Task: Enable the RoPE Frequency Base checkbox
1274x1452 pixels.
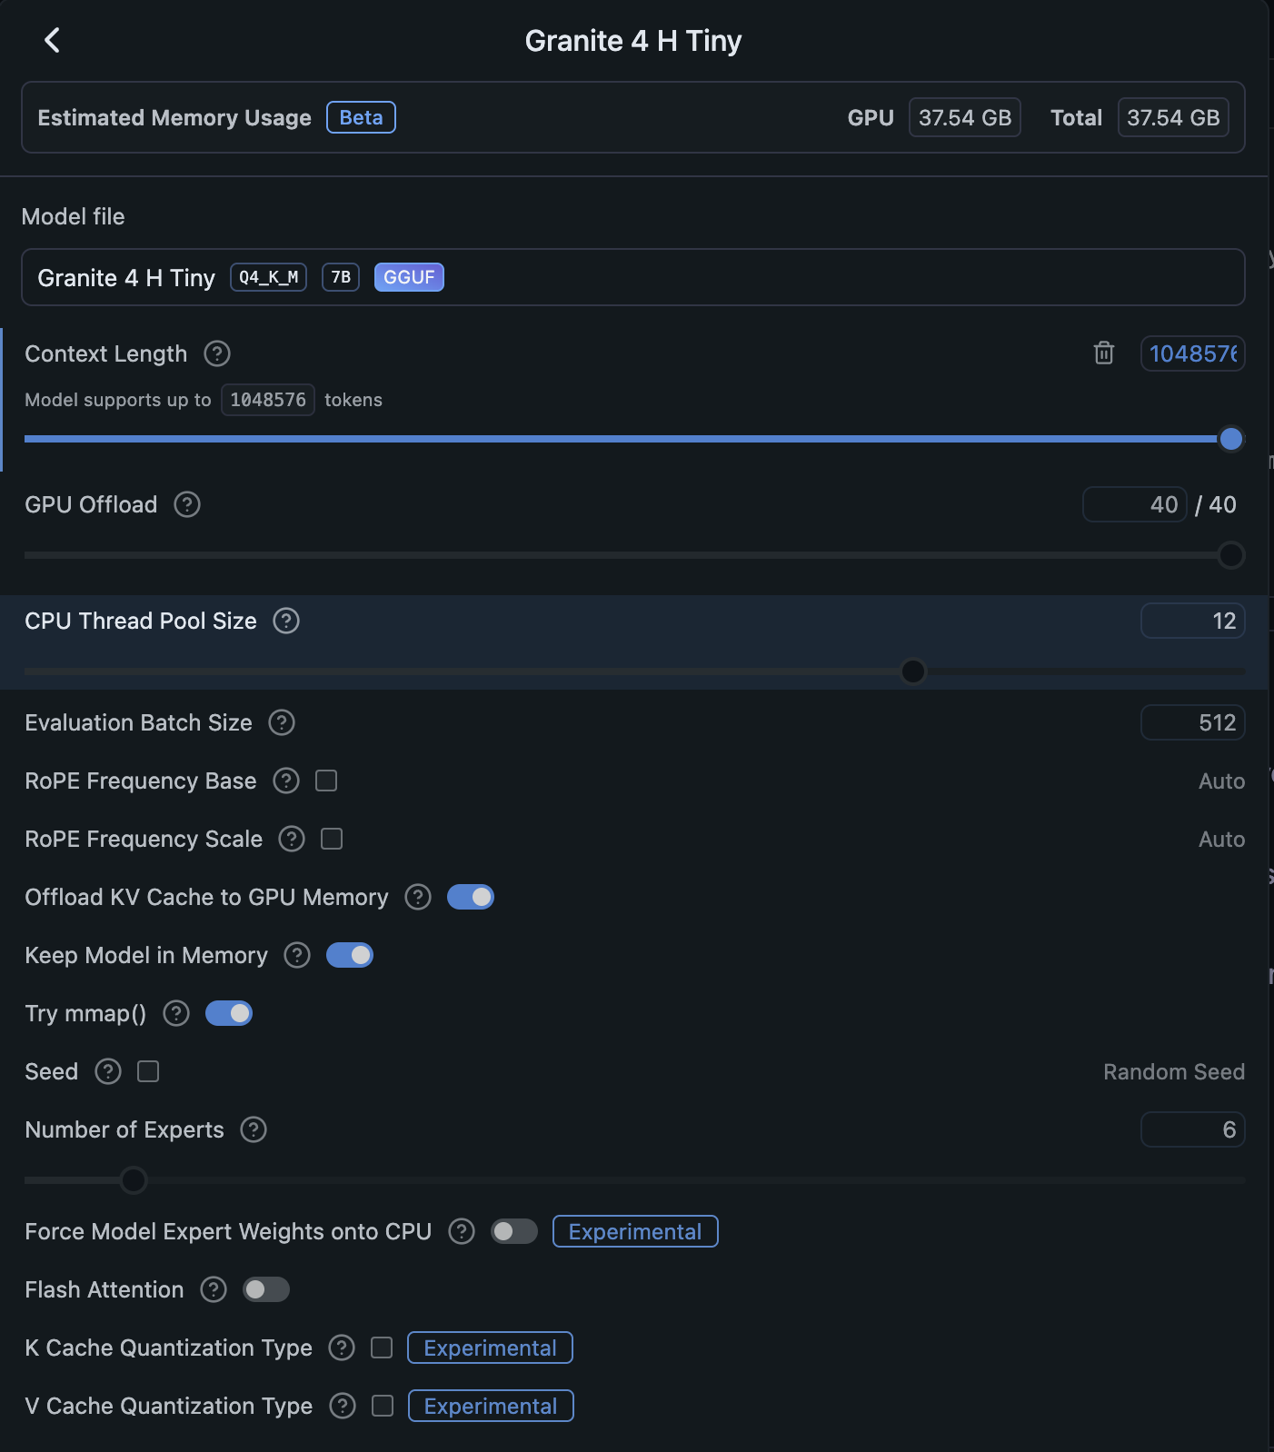Action: [x=326, y=781]
